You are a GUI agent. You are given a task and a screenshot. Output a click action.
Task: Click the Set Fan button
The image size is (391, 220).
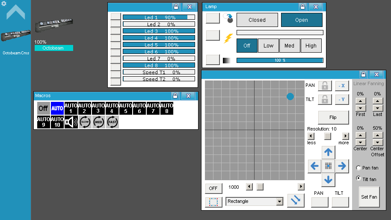point(369,197)
